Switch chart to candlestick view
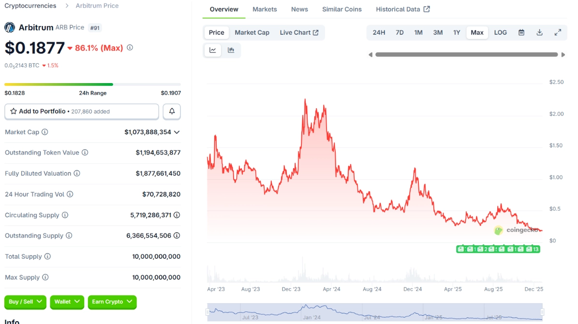The image size is (578, 324). tap(231, 50)
